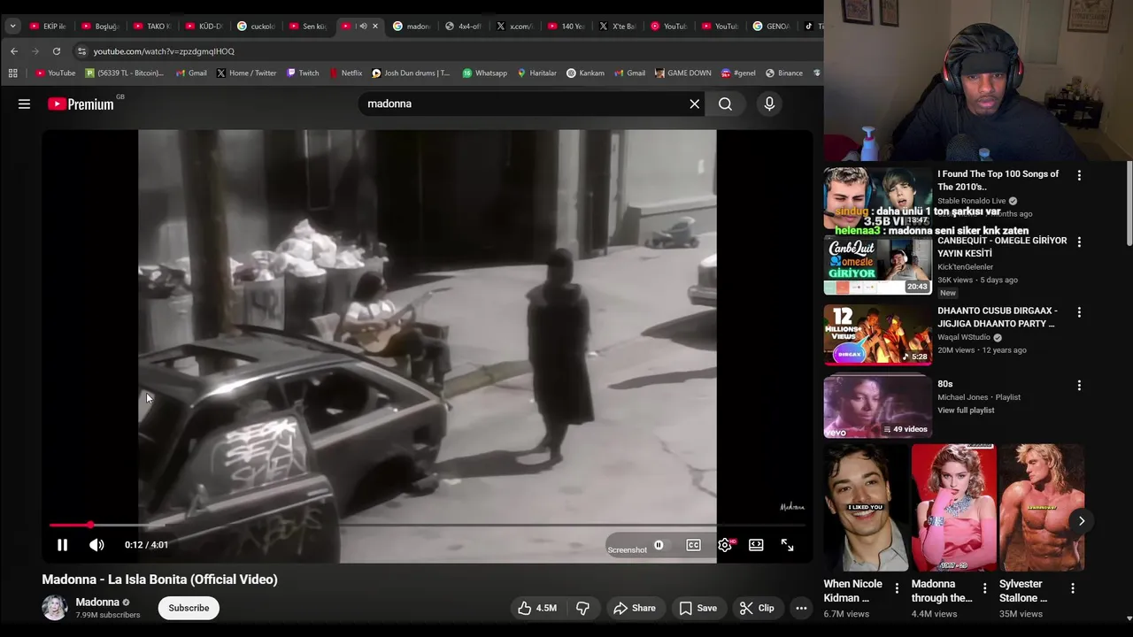Open the YouTube hamburger guide menu

point(24,104)
